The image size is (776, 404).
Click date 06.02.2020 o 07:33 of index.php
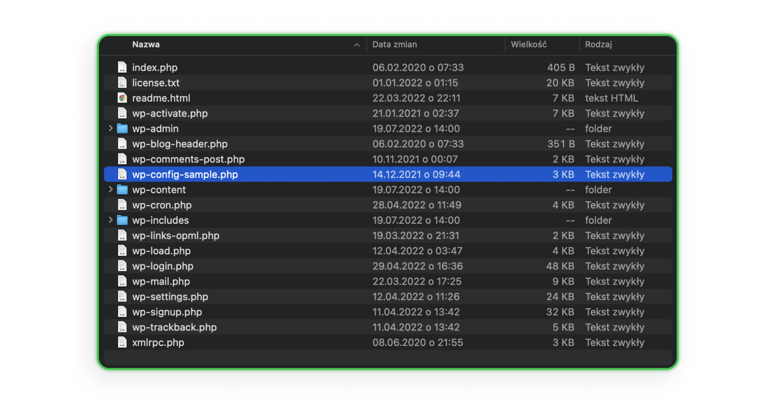coord(418,67)
